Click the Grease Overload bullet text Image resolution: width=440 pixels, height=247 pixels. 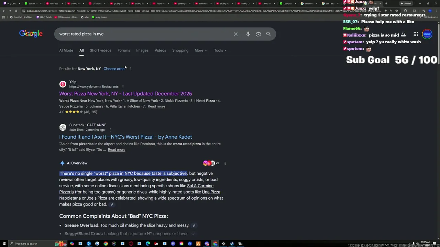pos(127,225)
